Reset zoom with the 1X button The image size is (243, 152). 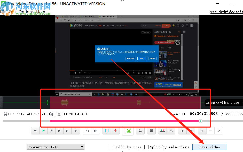(x=219, y=131)
